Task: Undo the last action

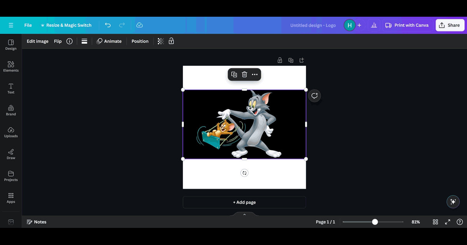Action: (x=108, y=25)
